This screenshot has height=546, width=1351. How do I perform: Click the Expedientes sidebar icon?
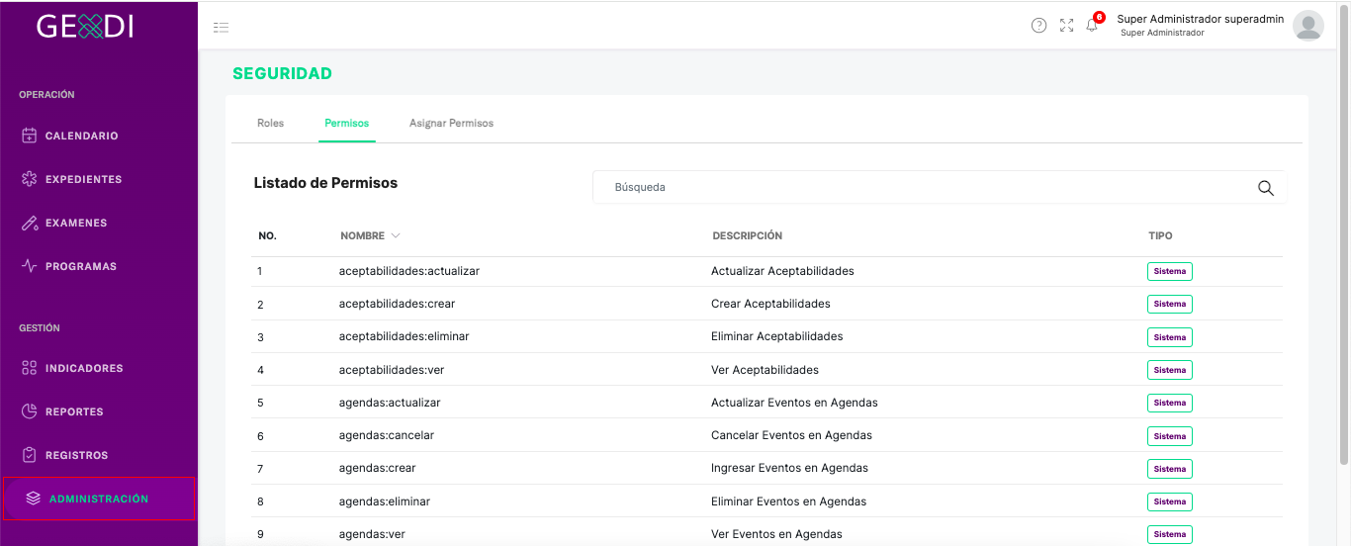pos(30,179)
